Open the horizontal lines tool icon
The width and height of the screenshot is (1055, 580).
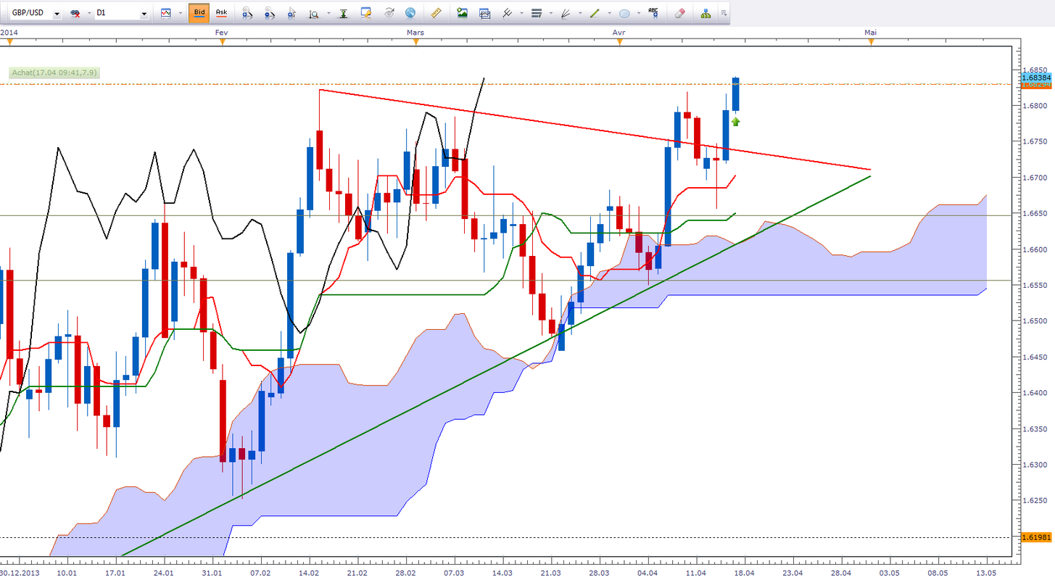pyautogui.click(x=537, y=13)
